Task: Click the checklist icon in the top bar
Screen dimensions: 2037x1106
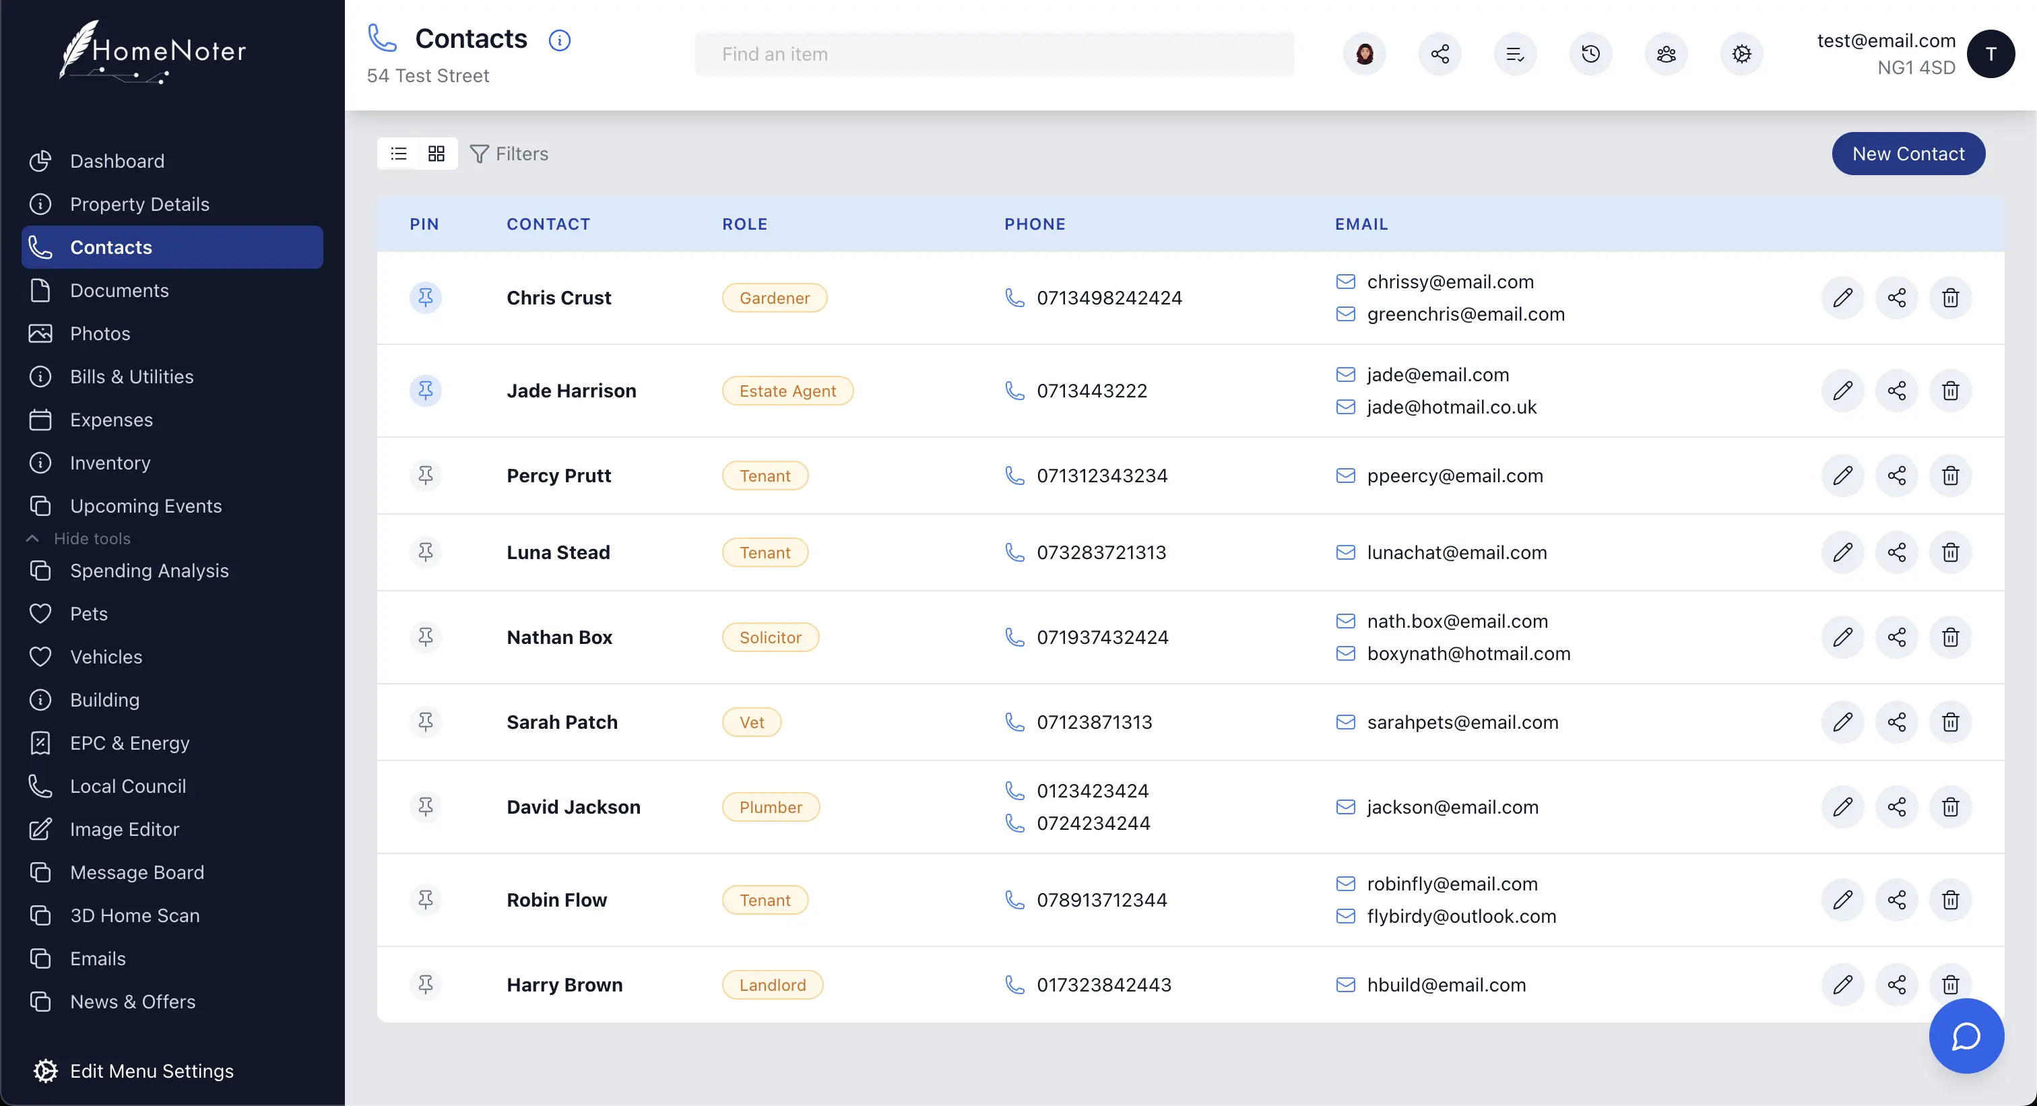Action: (1515, 54)
